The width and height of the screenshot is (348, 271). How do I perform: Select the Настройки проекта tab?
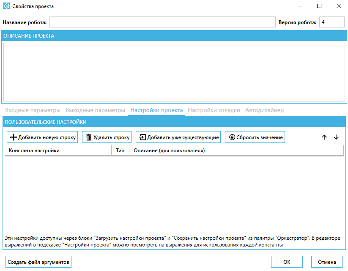[x=156, y=110]
